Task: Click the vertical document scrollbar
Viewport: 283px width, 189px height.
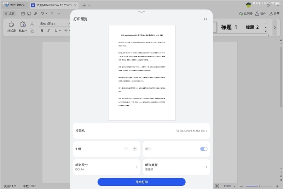Action: point(281,77)
